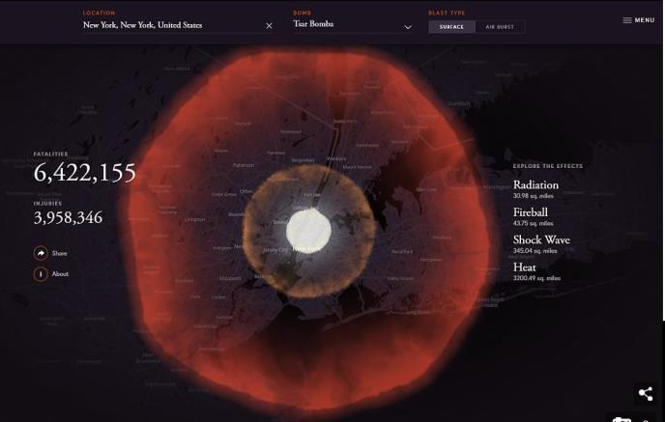Click the About text link

pos(61,274)
